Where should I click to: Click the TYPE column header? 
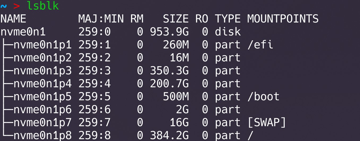click(228, 19)
